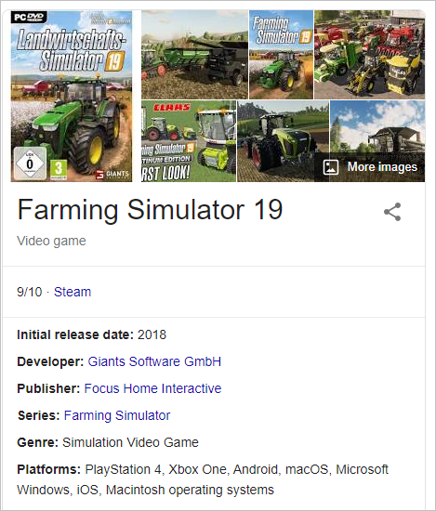Open the More images overlay button
The height and width of the screenshot is (511, 436).
click(x=370, y=167)
